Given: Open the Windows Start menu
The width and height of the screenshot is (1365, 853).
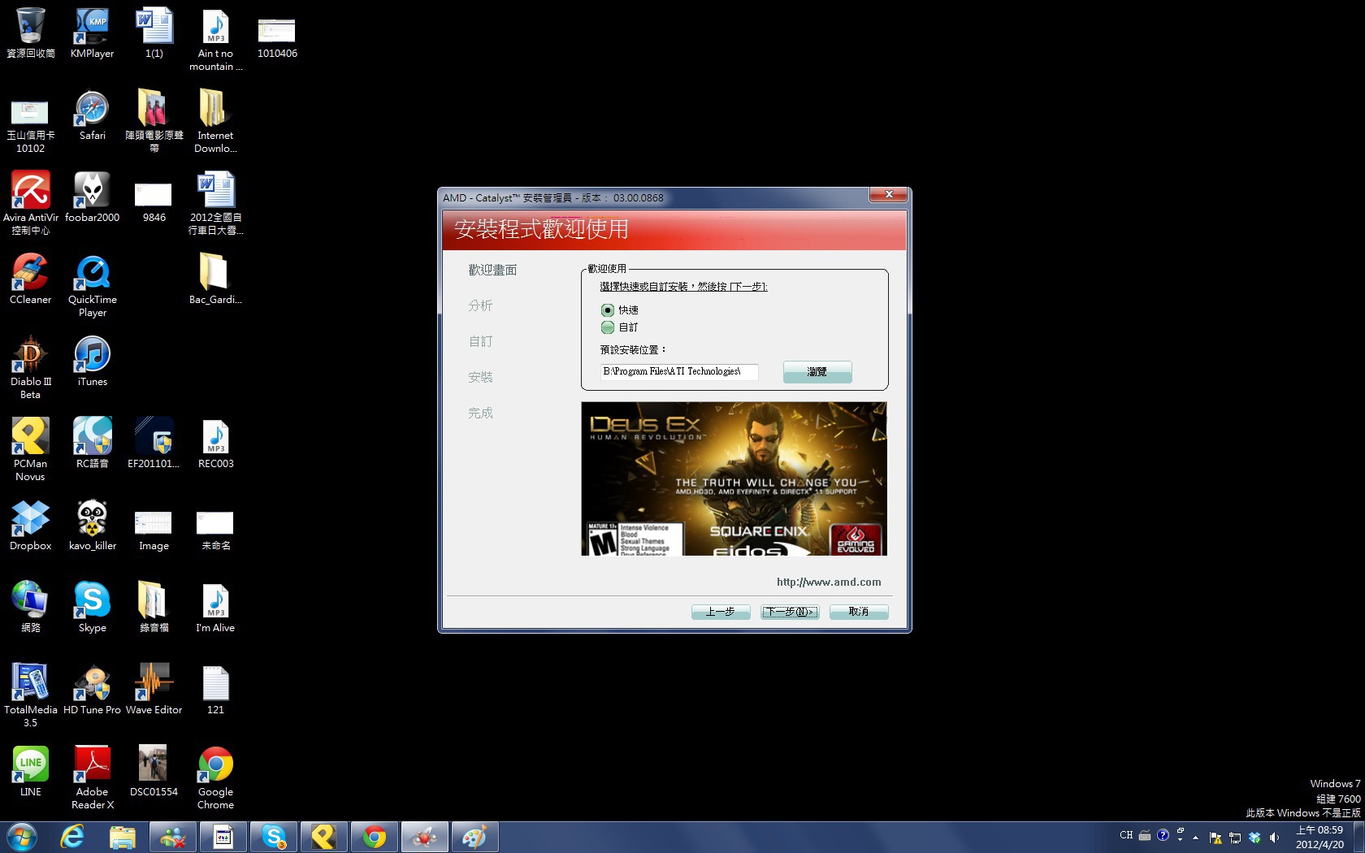Looking at the screenshot, I should (21, 837).
